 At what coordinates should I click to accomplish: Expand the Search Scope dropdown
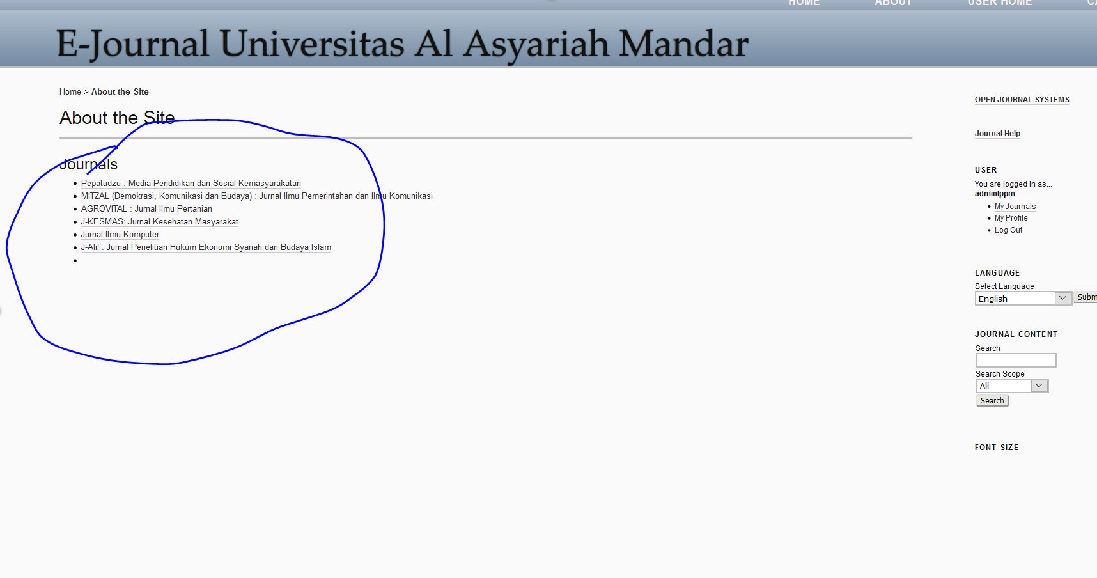(x=1011, y=386)
